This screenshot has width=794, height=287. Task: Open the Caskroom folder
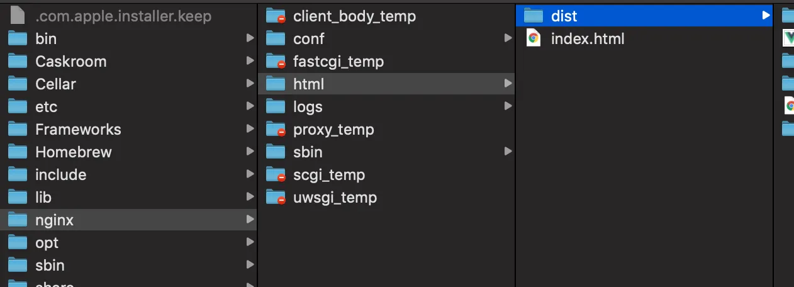click(128, 61)
